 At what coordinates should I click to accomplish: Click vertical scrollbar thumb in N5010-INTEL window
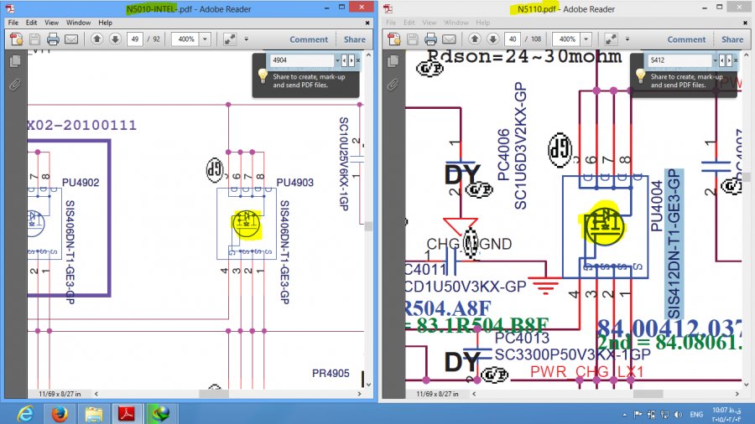tap(368, 226)
